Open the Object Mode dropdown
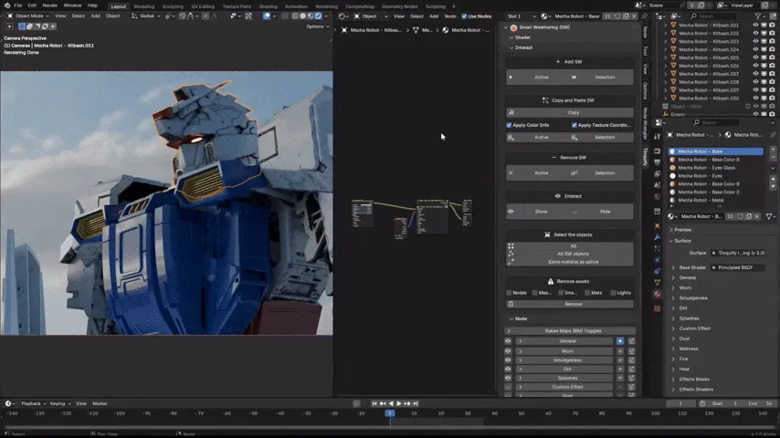Image resolution: width=780 pixels, height=438 pixels. (x=27, y=16)
